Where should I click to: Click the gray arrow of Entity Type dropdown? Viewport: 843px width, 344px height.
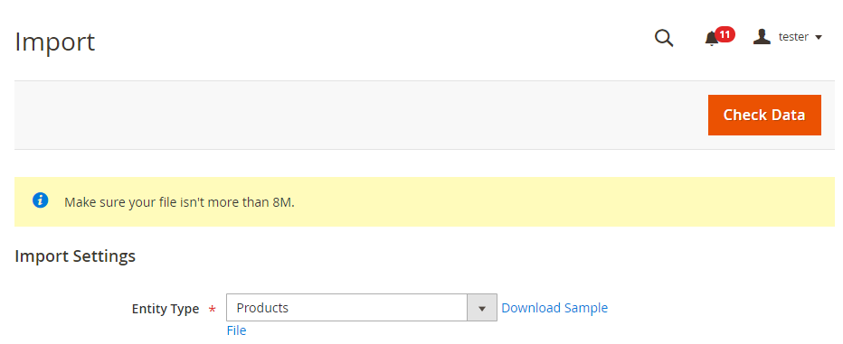click(x=482, y=308)
